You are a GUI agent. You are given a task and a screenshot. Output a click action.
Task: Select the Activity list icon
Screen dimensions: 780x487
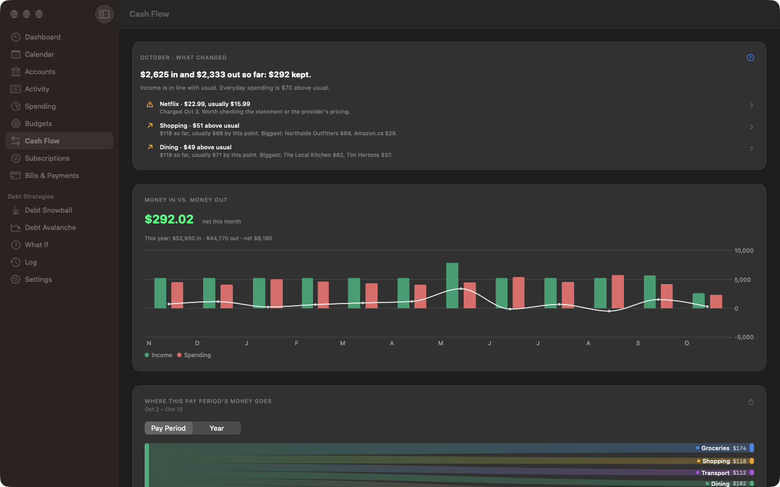coord(16,89)
